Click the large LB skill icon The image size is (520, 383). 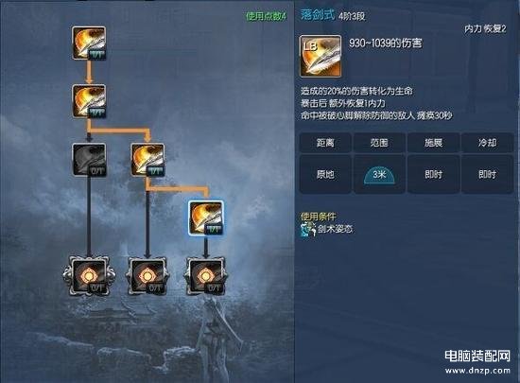point(321,57)
